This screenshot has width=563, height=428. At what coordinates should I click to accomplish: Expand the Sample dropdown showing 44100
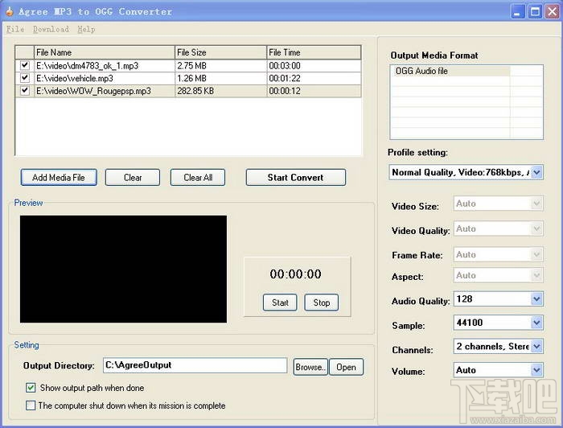click(536, 323)
